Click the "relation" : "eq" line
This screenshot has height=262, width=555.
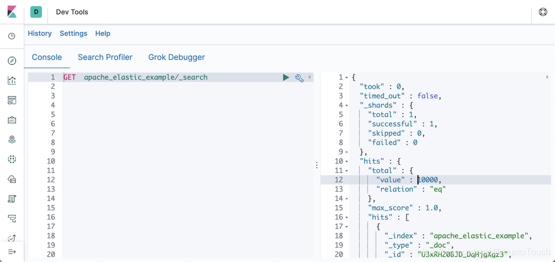point(411,189)
